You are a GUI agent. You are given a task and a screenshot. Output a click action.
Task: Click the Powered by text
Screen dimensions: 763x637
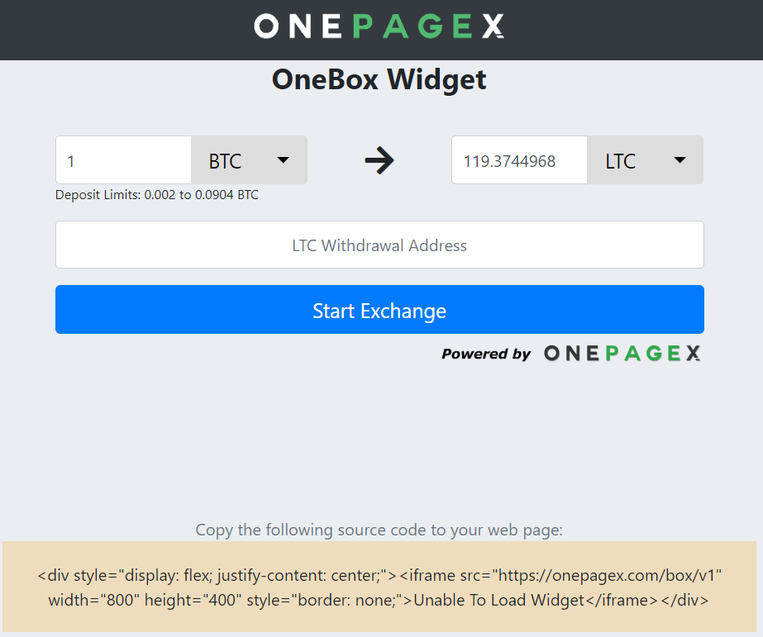[485, 354]
